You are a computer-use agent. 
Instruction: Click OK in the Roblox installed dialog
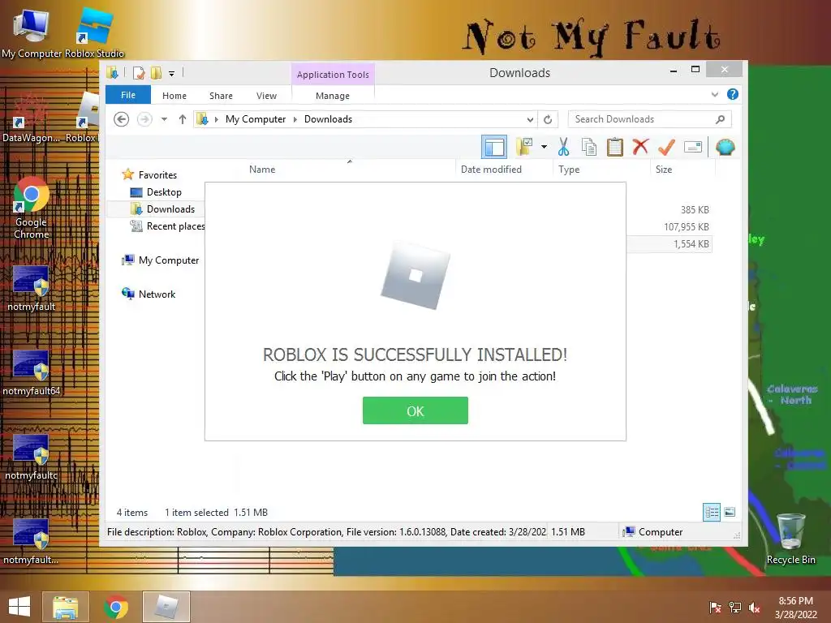[x=415, y=410]
